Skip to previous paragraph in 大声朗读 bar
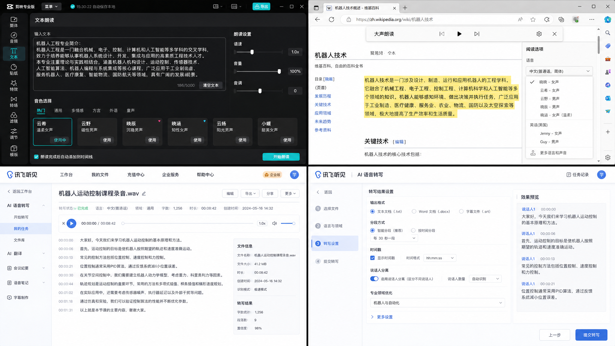 pos(442,34)
